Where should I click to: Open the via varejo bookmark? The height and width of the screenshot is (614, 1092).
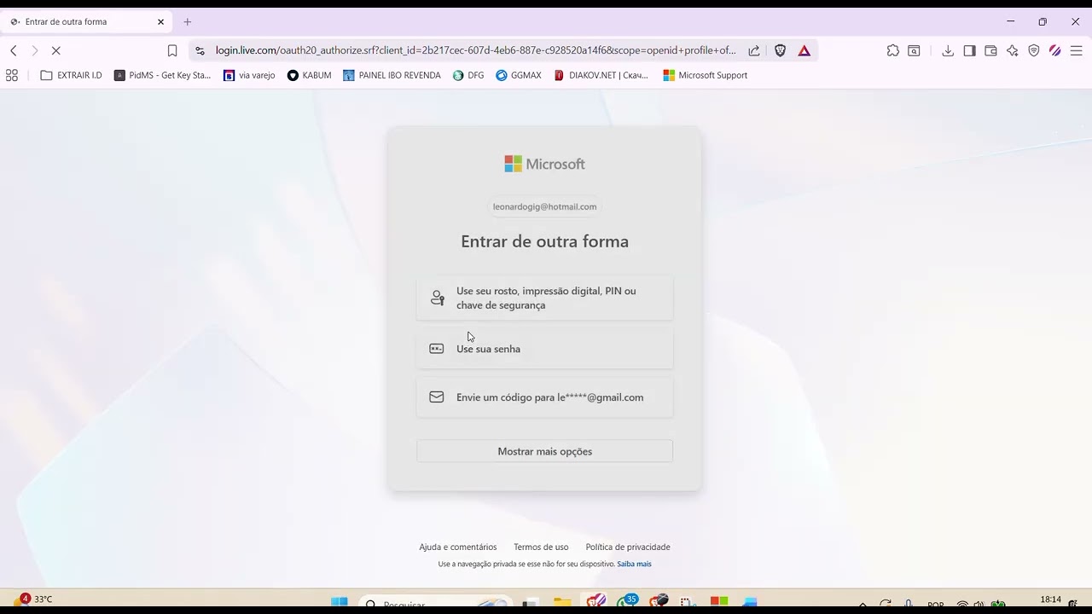249,75
